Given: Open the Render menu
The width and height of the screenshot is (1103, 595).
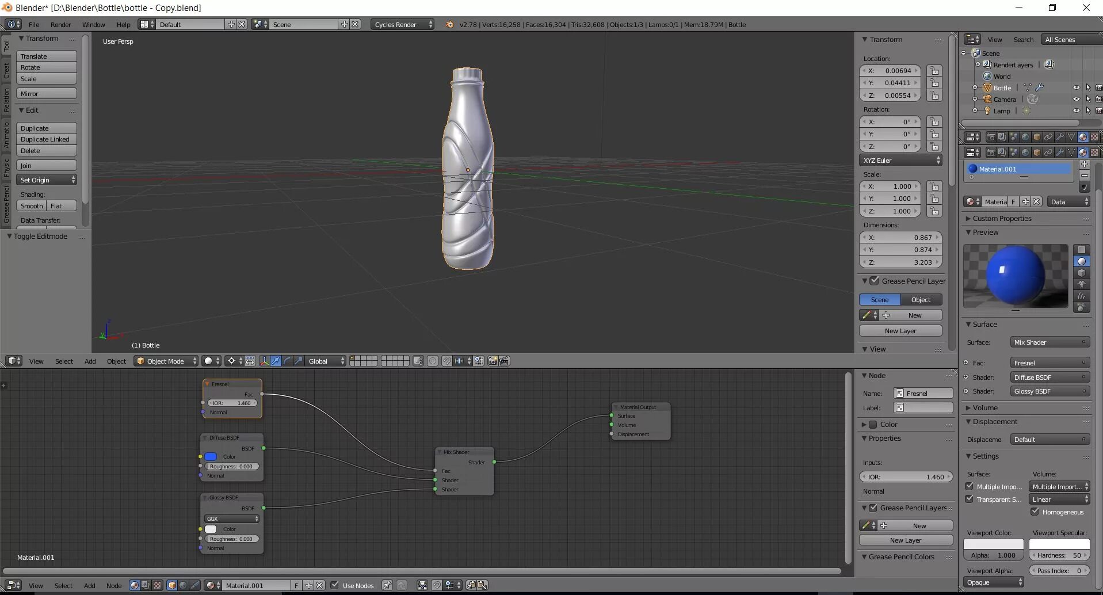Looking at the screenshot, I should point(60,24).
